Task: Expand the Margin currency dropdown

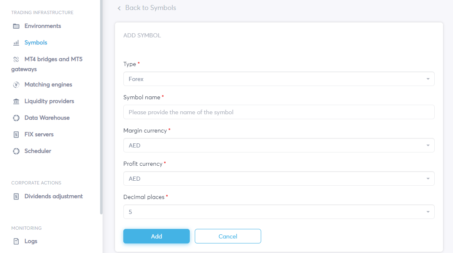Action: (279, 145)
